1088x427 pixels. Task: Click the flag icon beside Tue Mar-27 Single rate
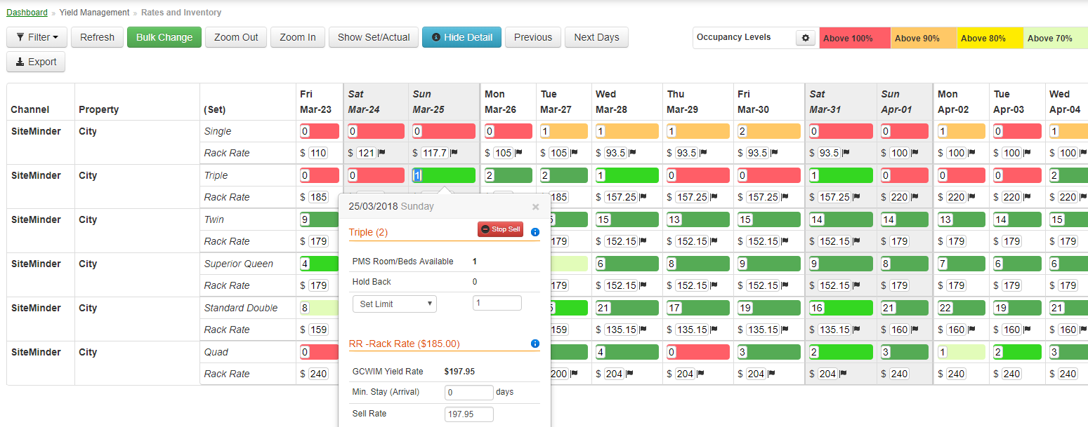click(573, 153)
